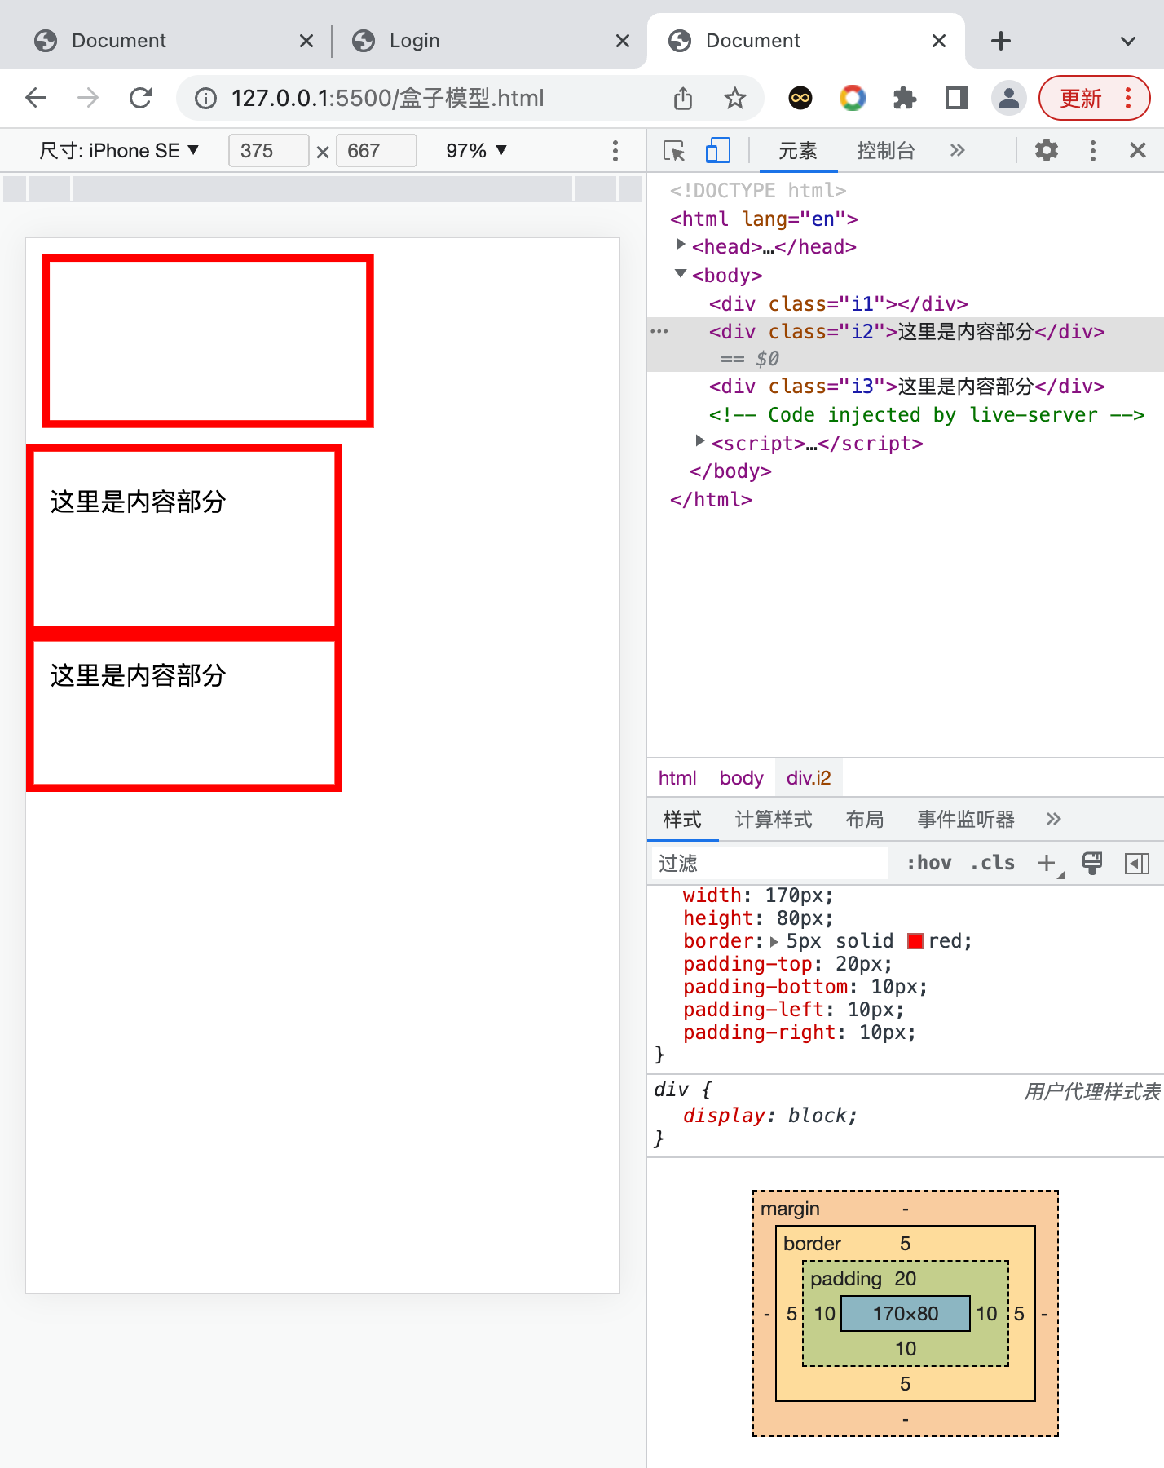Open DevTools customize menu
The image size is (1164, 1468).
(x=1093, y=151)
